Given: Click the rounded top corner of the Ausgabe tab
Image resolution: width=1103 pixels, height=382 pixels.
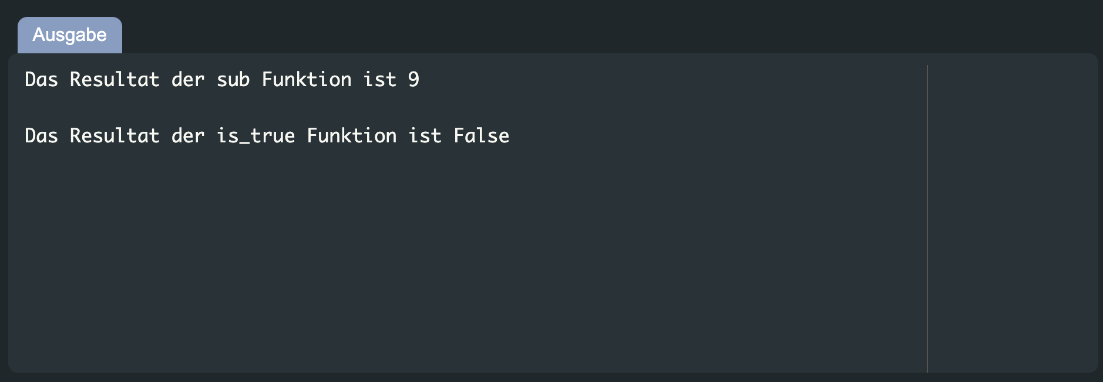Looking at the screenshot, I should click(23, 21).
